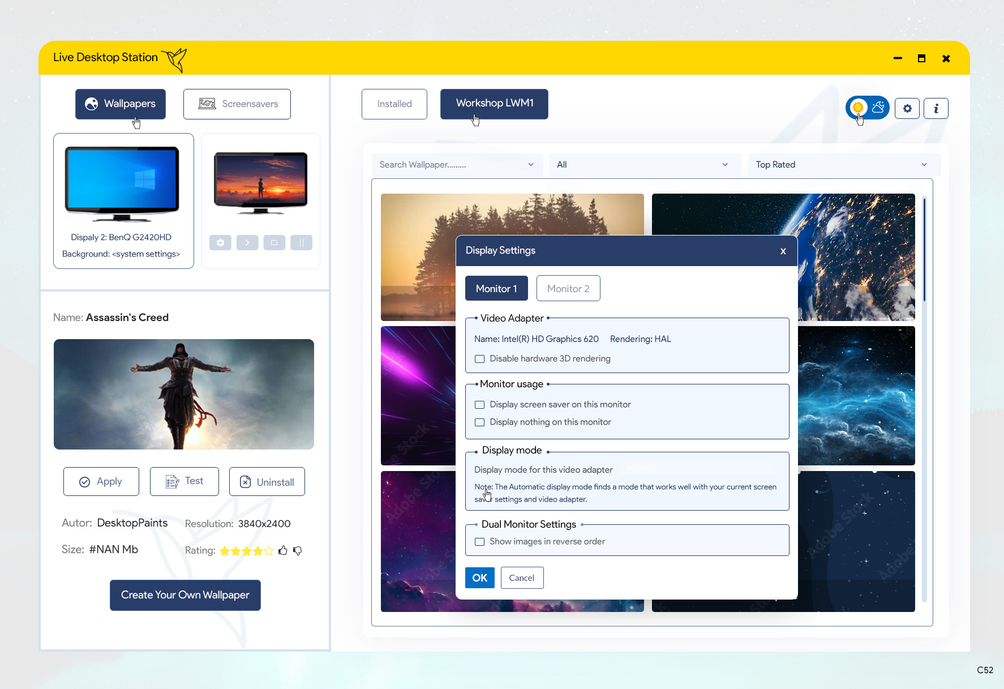Click the thumbs down rating icon
This screenshot has width=1004, height=689.
(x=297, y=550)
